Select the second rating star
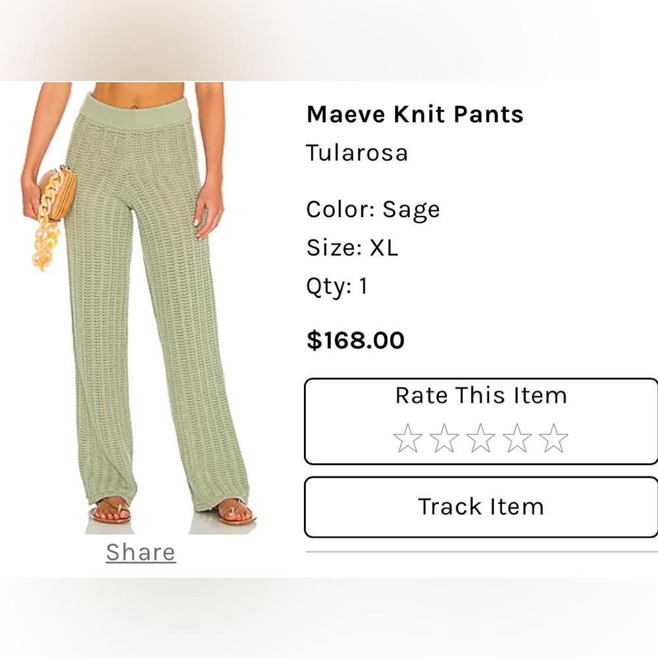Screen dimensions: 658x658 coord(444,437)
